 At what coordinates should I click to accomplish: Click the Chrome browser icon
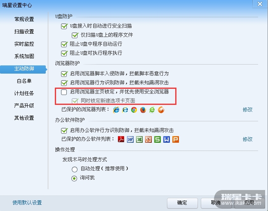(134, 109)
